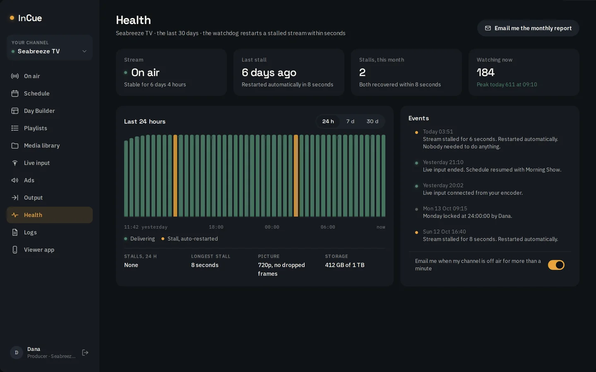596x372 pixels.
Task: Go to the Schedule page
Action: tap(50, 93)
